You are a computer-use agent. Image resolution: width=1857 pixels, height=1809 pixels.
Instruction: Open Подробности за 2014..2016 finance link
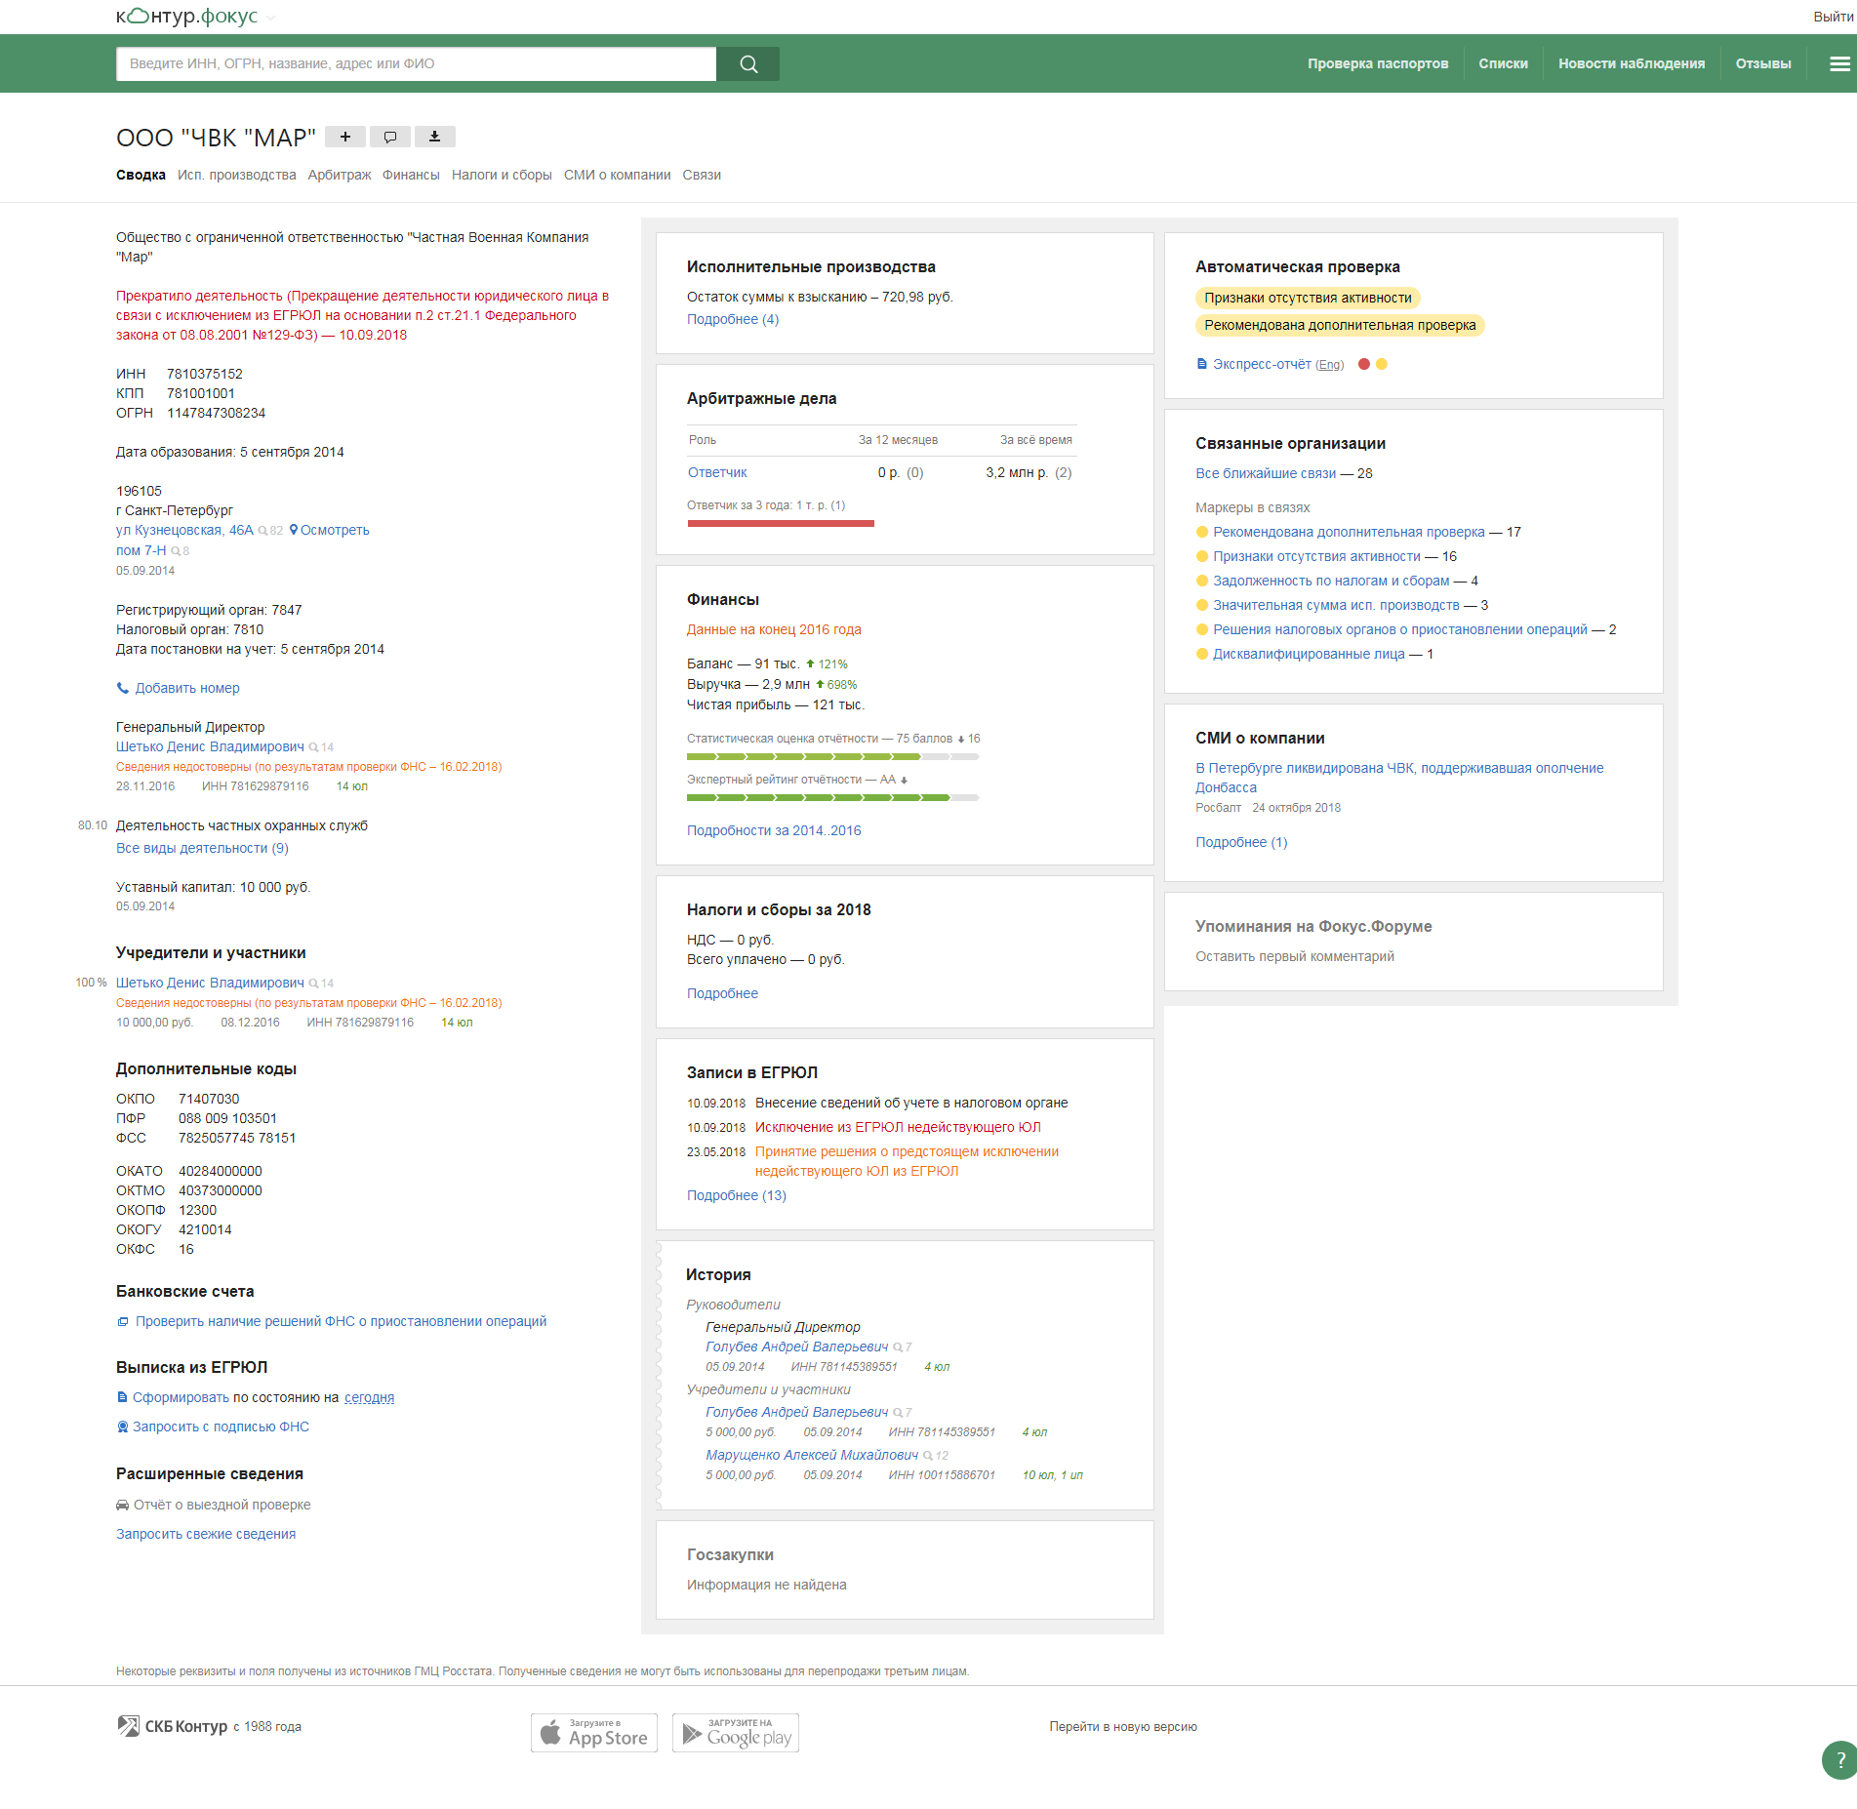(774, 830)
